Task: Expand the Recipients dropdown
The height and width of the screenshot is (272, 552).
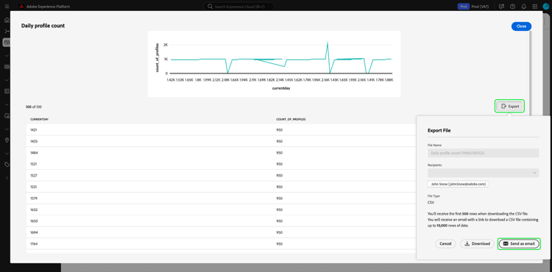Action: (x=483, y=173)
